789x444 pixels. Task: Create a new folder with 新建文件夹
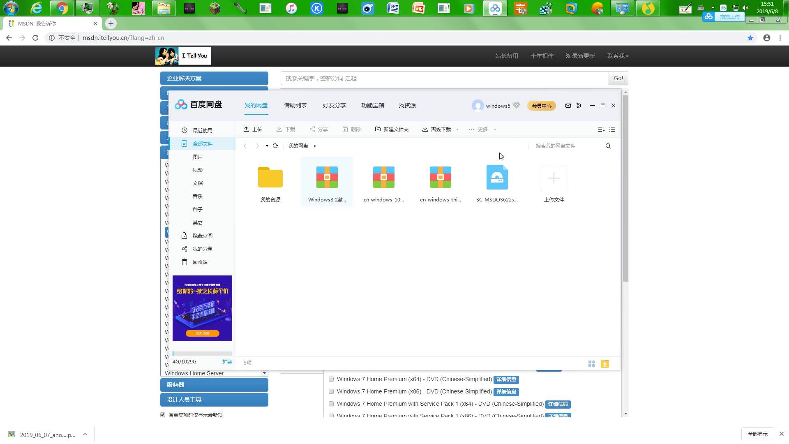click(392, 129)
